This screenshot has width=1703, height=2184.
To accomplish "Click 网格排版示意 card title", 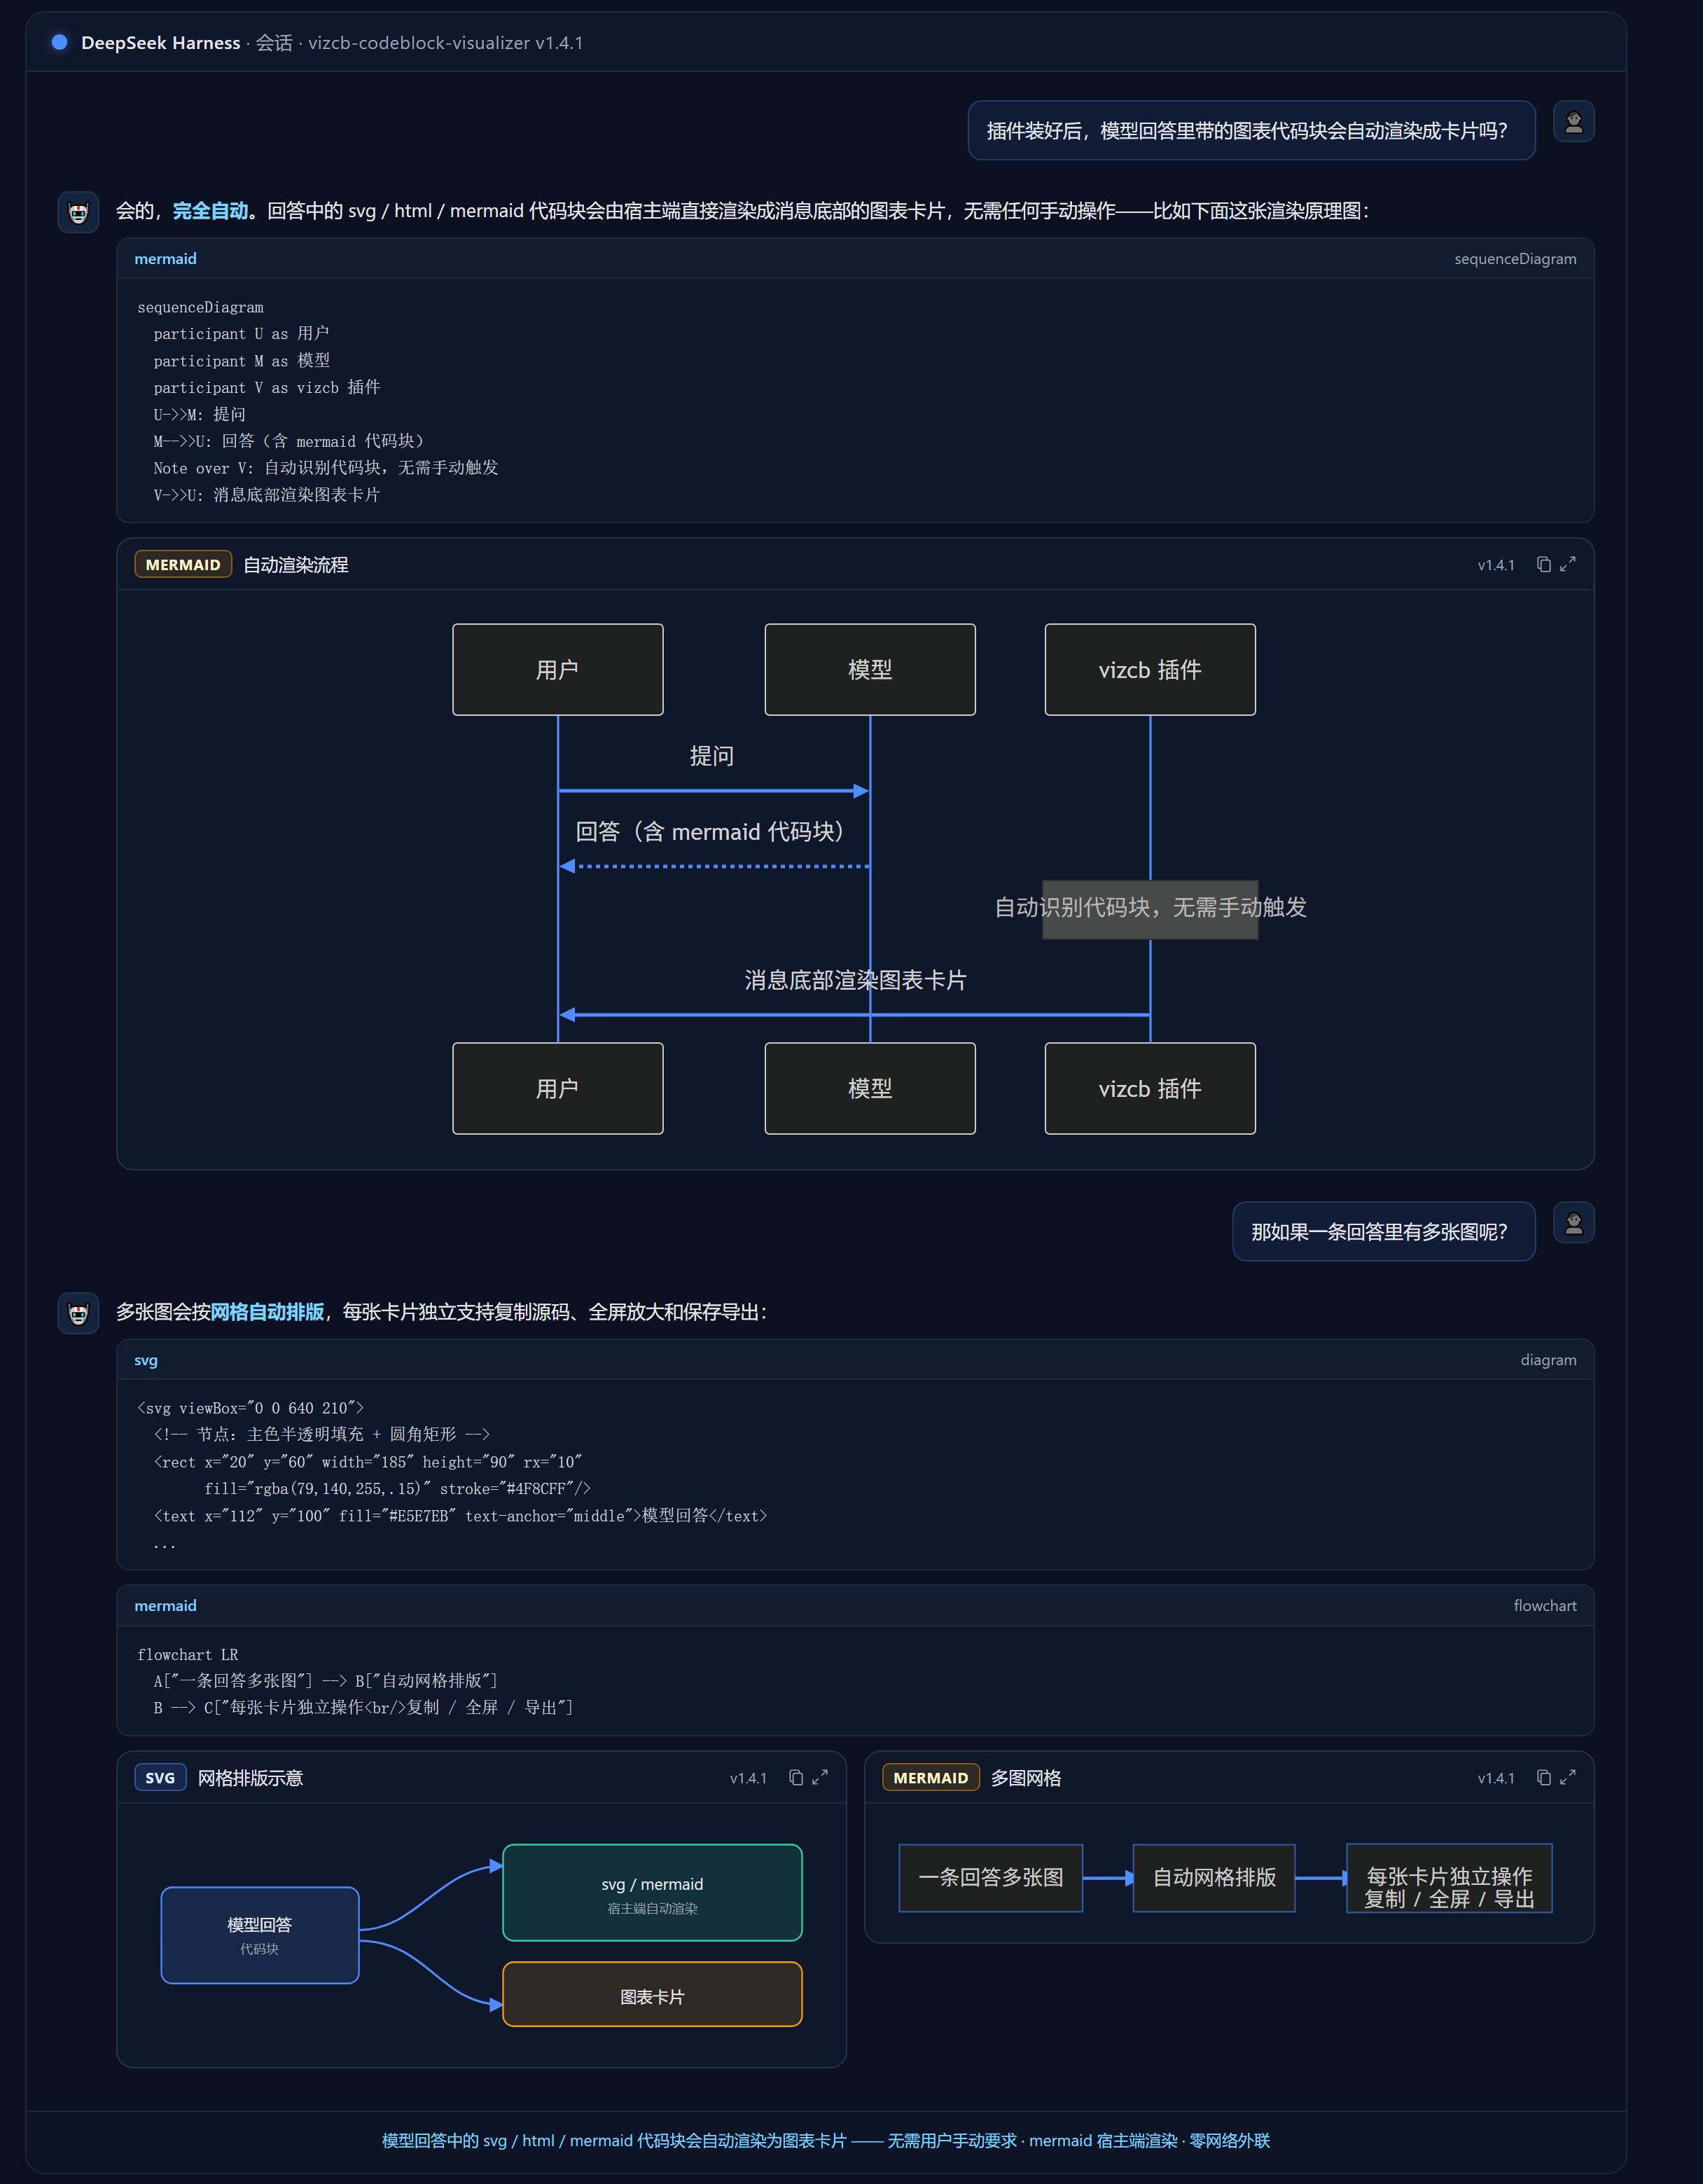I will pos(250,1777).
